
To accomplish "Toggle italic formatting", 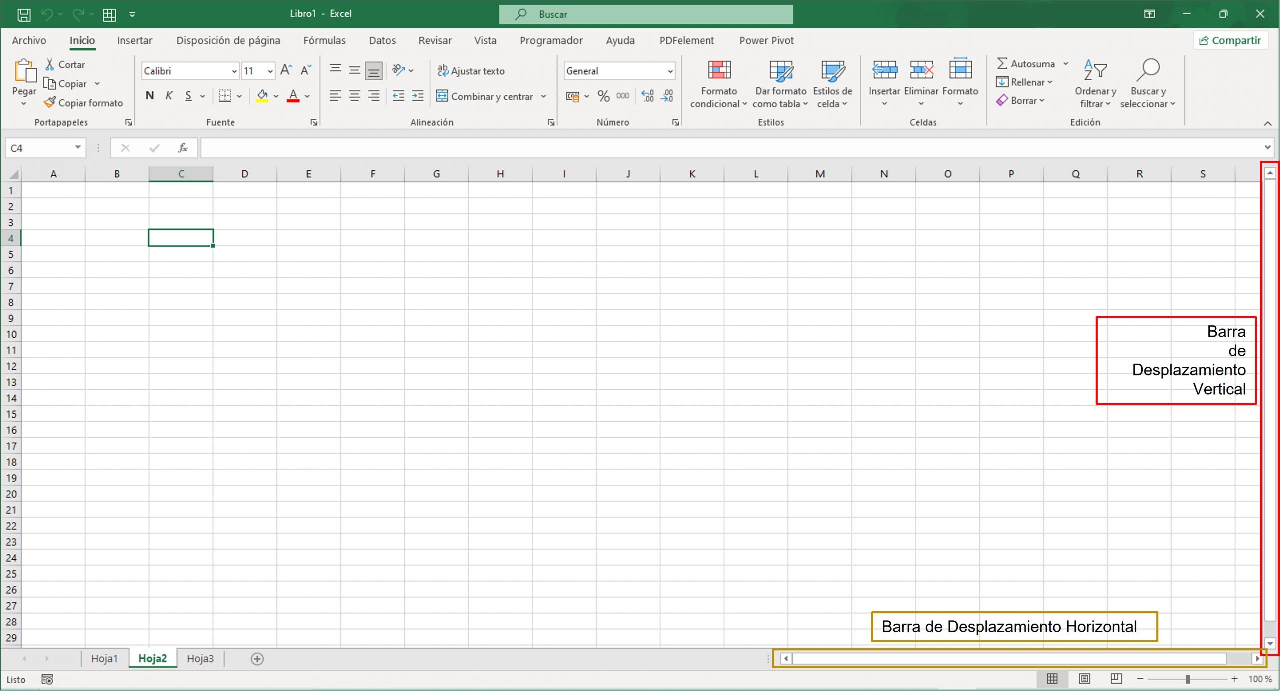I will click(168, 96).
